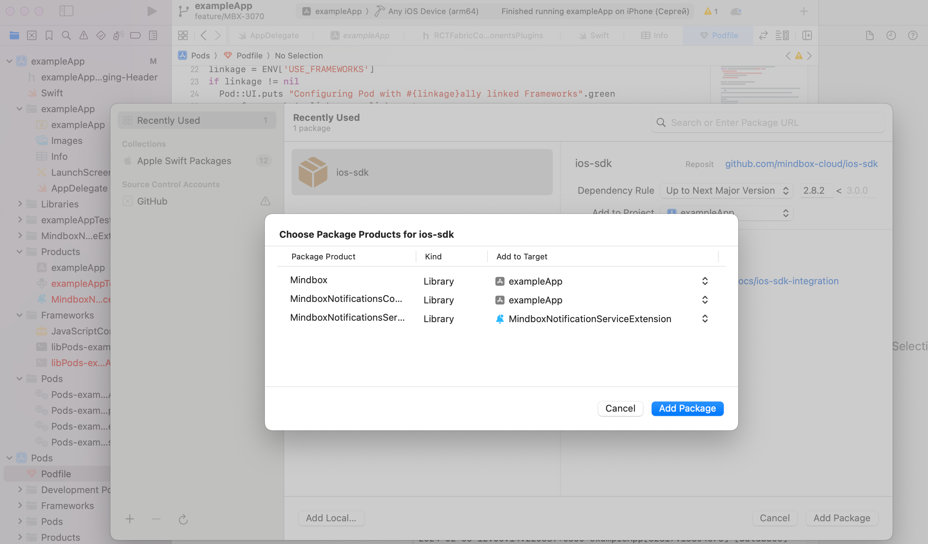The width and height of the screenshot is (928, 544).
Task: Select the GitHub source control account
Action: coord(197,201)
